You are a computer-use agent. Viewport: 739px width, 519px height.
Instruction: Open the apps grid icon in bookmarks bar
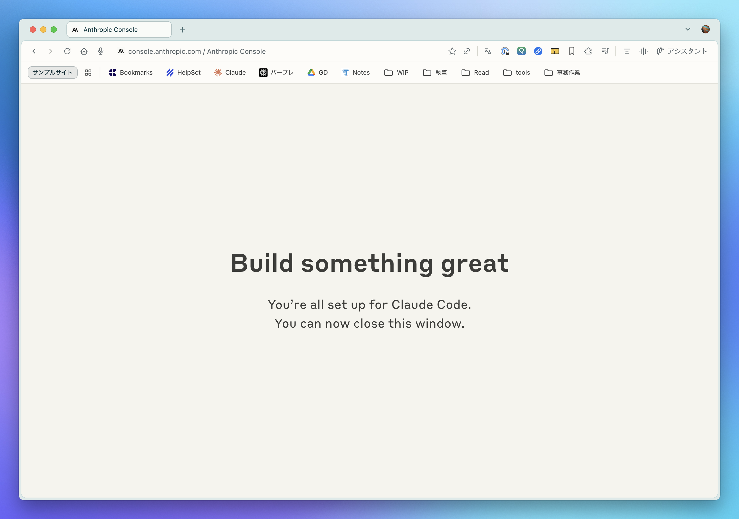coord(88,73)
